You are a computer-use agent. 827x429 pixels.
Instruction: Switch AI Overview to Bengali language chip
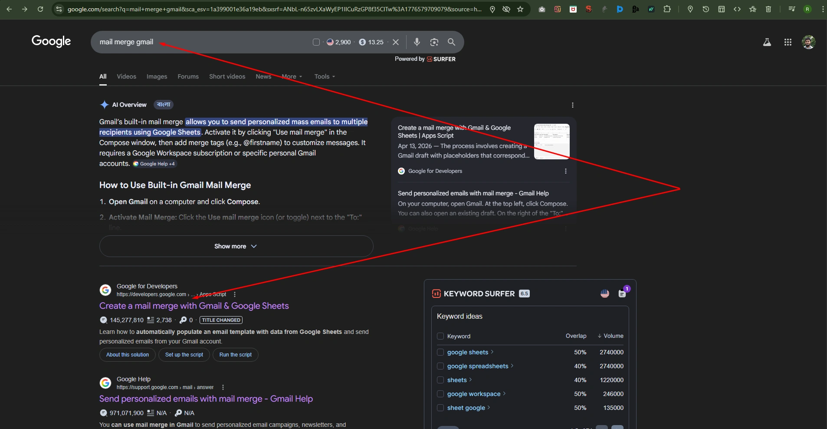pos(164,105)
